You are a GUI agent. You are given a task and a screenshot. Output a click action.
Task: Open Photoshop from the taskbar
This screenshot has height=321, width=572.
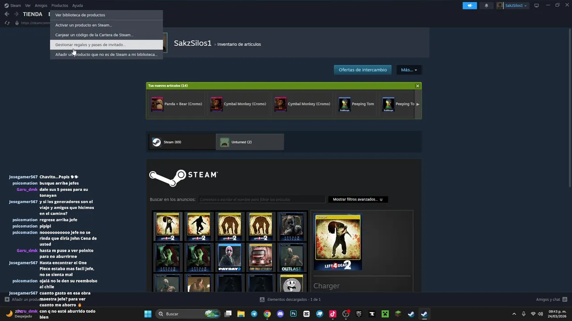(293, 314)
